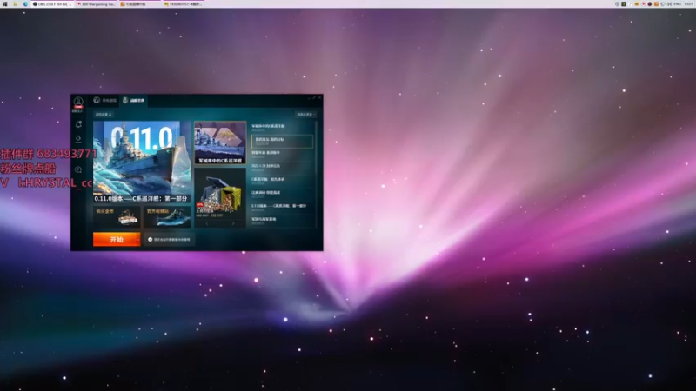Screen dimensions: 696x391
Task: Open the first news item in the list
Action: point(282,128)
